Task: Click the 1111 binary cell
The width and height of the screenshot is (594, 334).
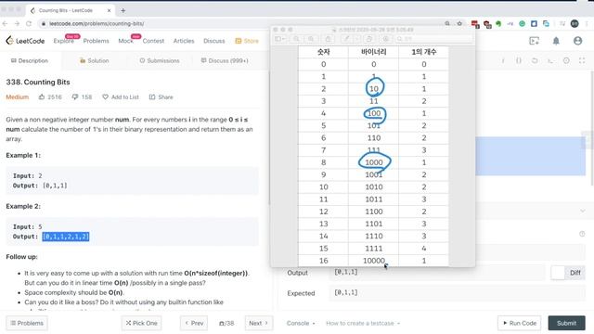Action: click(373, 249)
